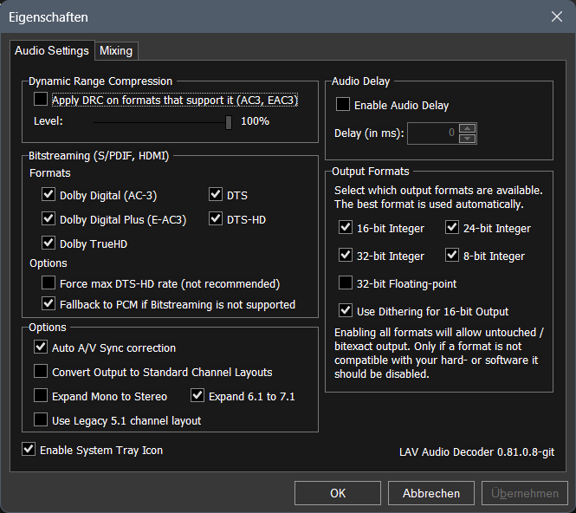The width and height of the screenshot is (576, 513).
Task: Toggle Dolby TrueHD bitstreaming checkbox
Action: point(49,243)
